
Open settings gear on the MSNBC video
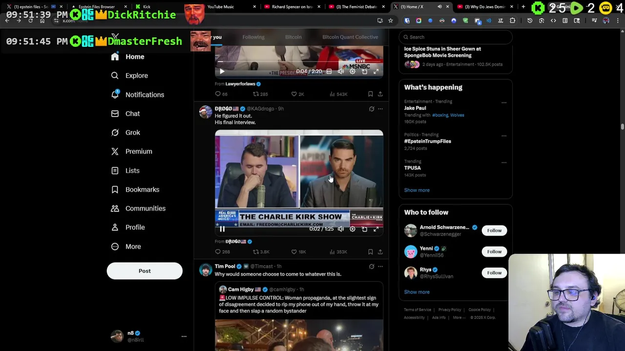pyautogui.click(x=353, y=72)
